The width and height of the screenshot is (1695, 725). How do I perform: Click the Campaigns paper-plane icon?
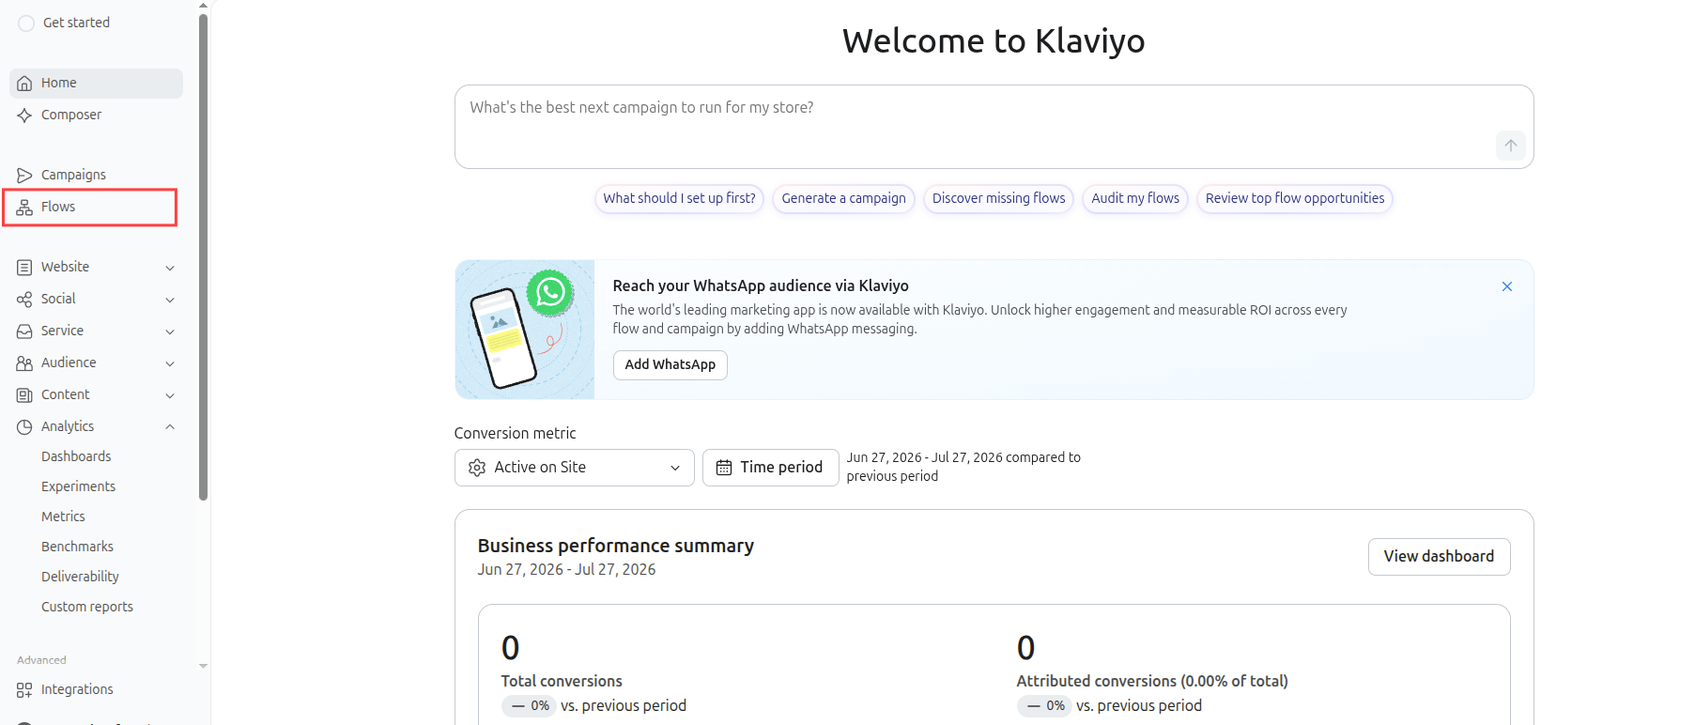(x=24, y=176)
